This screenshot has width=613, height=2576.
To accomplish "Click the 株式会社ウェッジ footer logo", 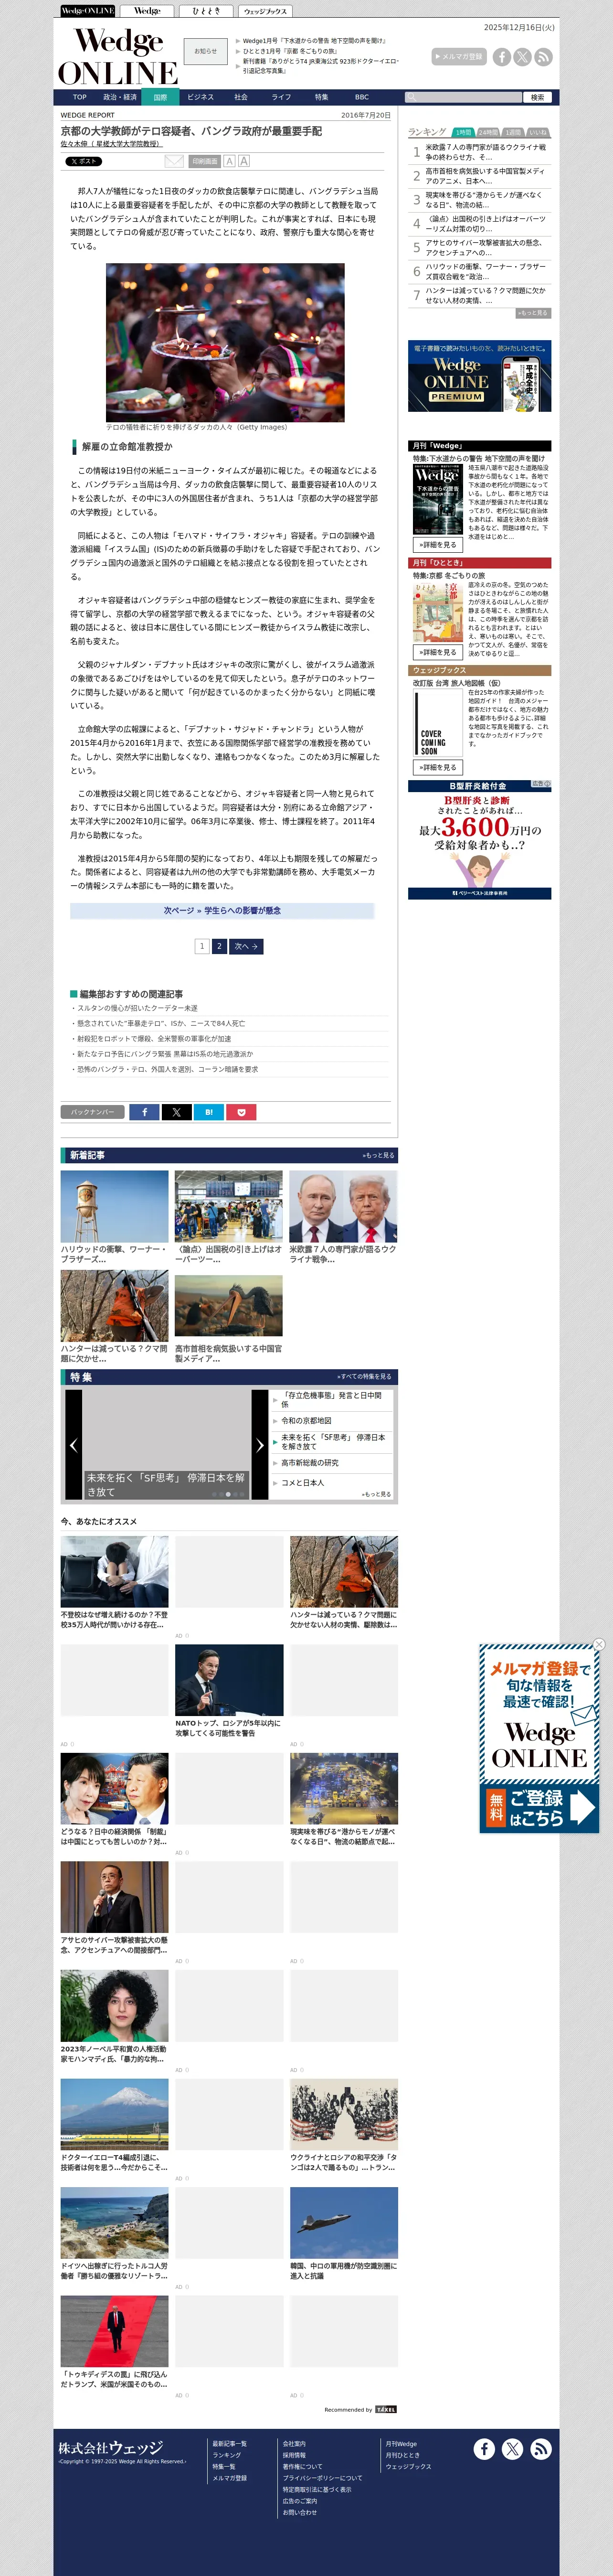I will coord(110,2447).
